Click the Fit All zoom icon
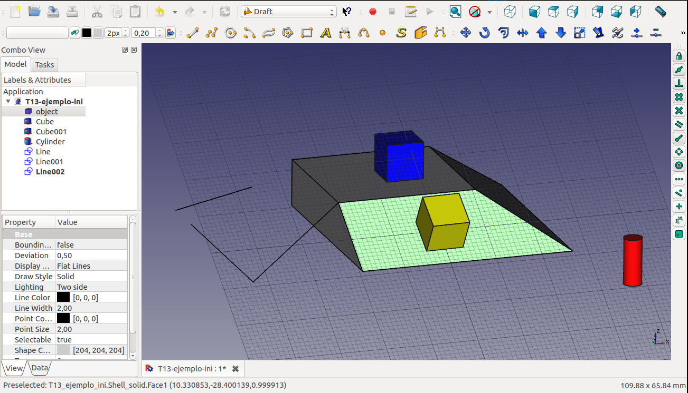 click(x=455, y=11)
